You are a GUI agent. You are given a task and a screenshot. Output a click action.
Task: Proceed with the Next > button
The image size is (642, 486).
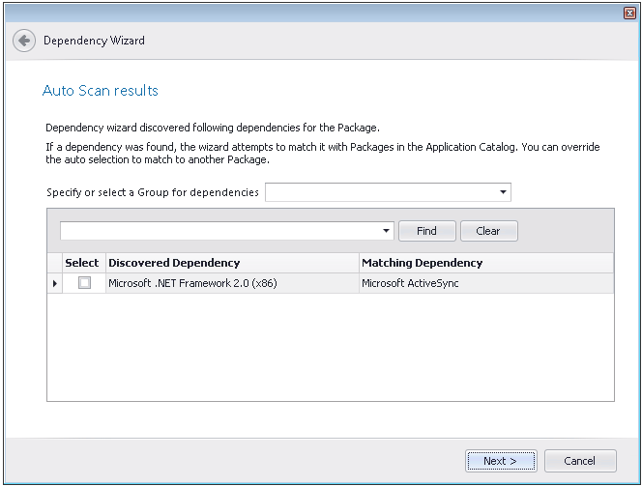[500, 461]
